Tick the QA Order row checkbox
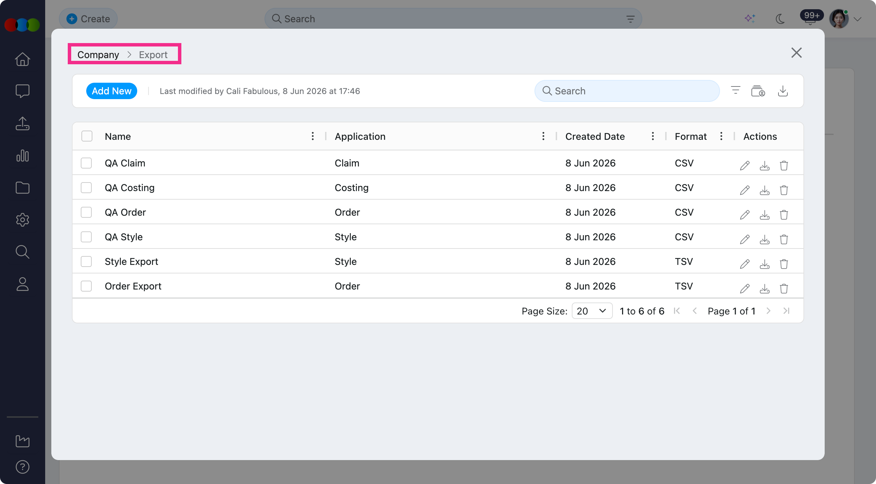 click(x=86, y=212)
